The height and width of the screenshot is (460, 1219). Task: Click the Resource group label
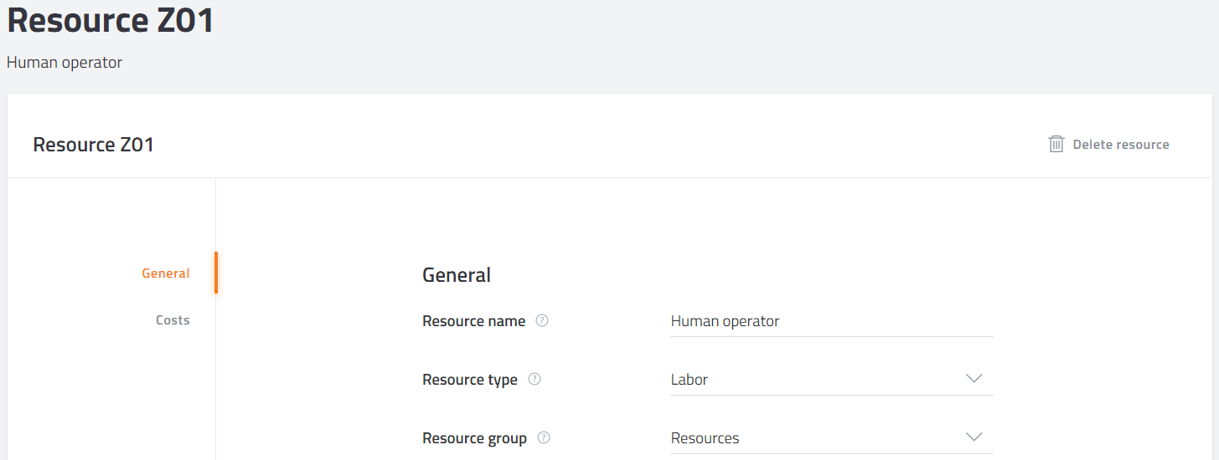[475, 438]
